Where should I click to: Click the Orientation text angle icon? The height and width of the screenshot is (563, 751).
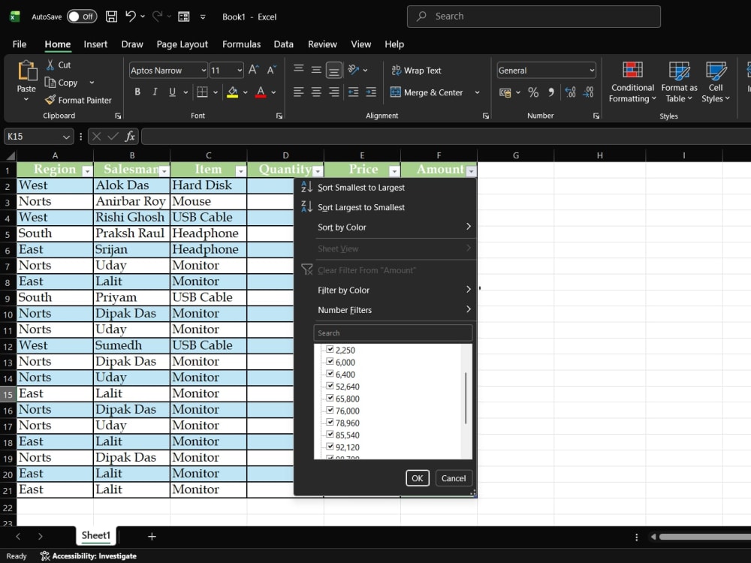[354, 70]
